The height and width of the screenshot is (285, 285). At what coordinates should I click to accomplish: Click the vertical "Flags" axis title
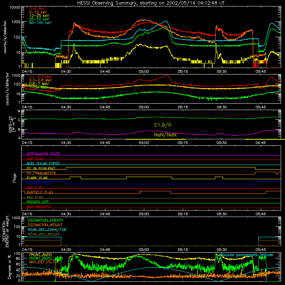point(14,178)
